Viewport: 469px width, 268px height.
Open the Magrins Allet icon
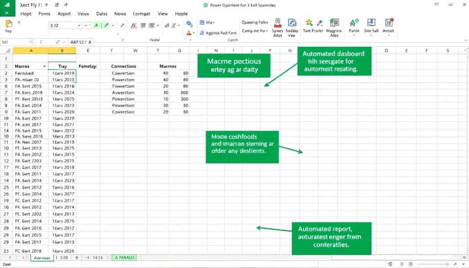click(334, 23)
